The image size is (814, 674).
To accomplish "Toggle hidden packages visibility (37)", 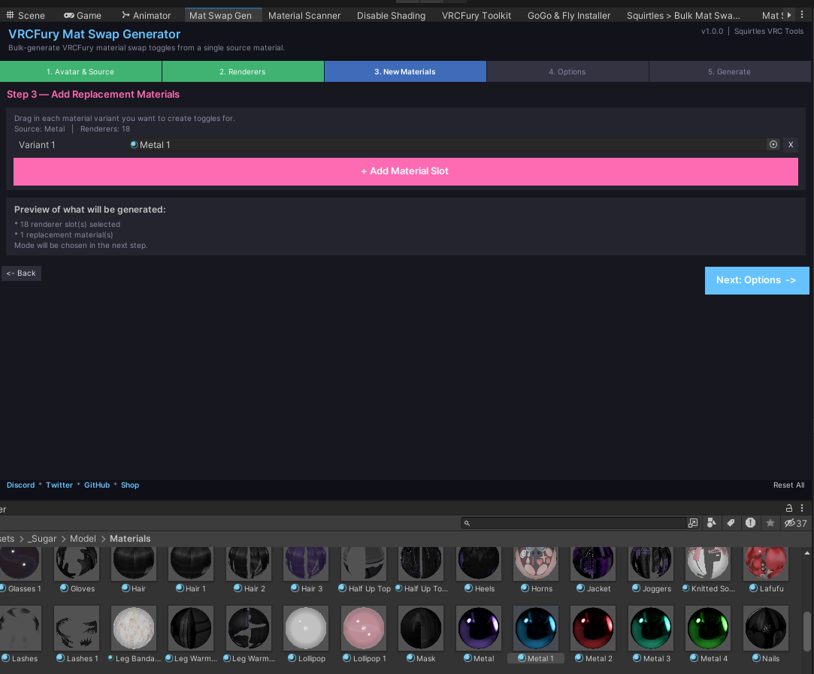I will tap(795, 523).
